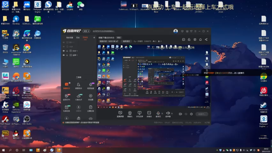Open the hamburger menu in title bar
272x153 pixels.
tap(195, 31)
